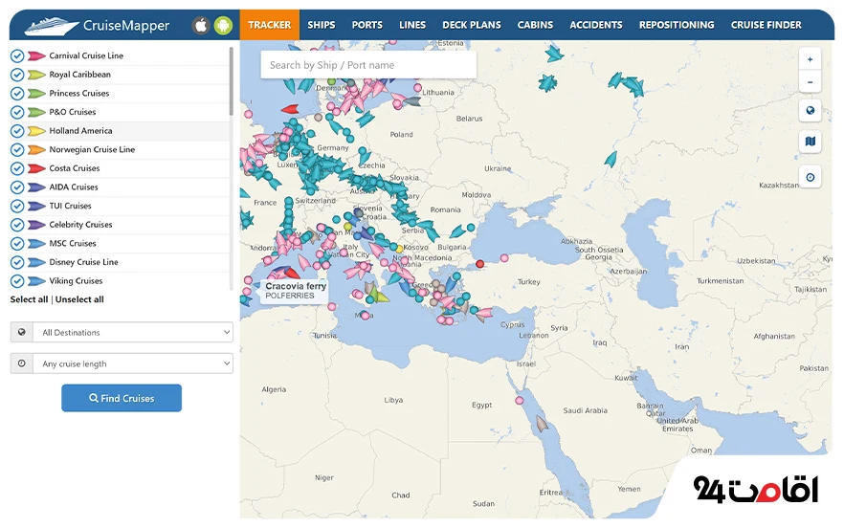
Task: Open the CRUISE FINDER menu item
Action: click(x=766, y=25)
